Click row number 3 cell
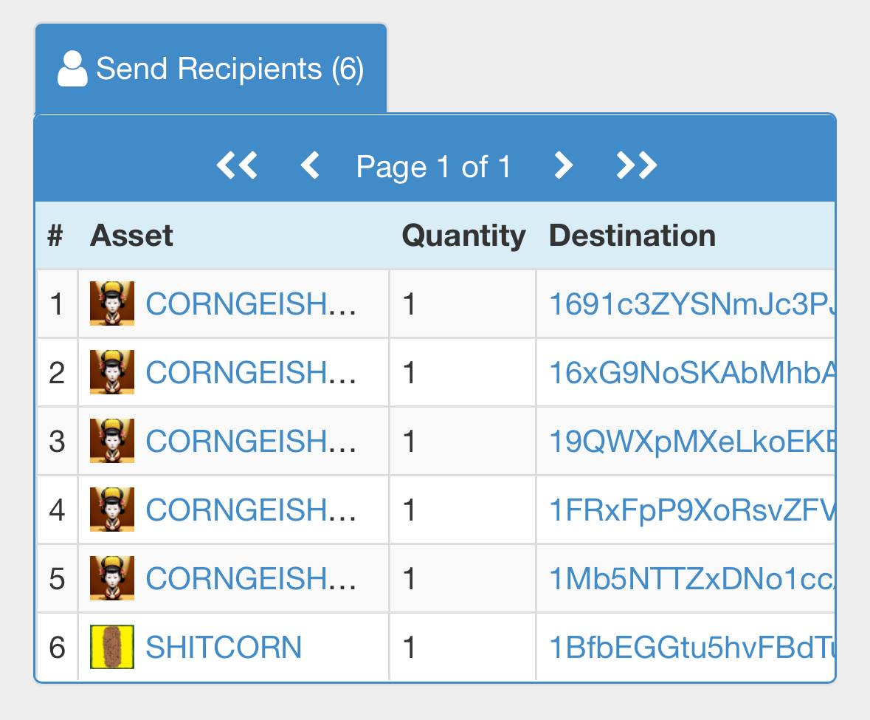Image resolution: width=870 pixels, height=720 pixels. pos(57,442)
